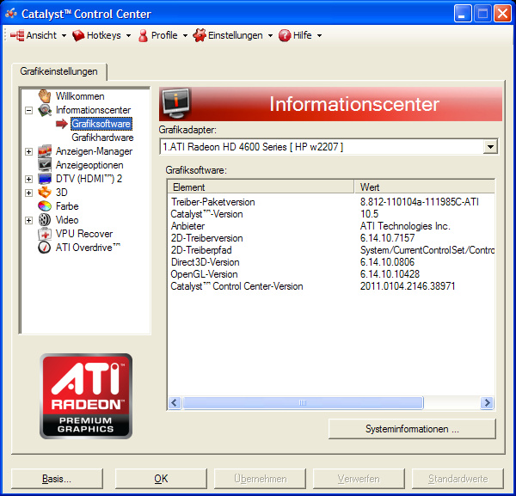516x496 pixels.
Task: Select Willkommen in the tree
Action: coord(80,96)
